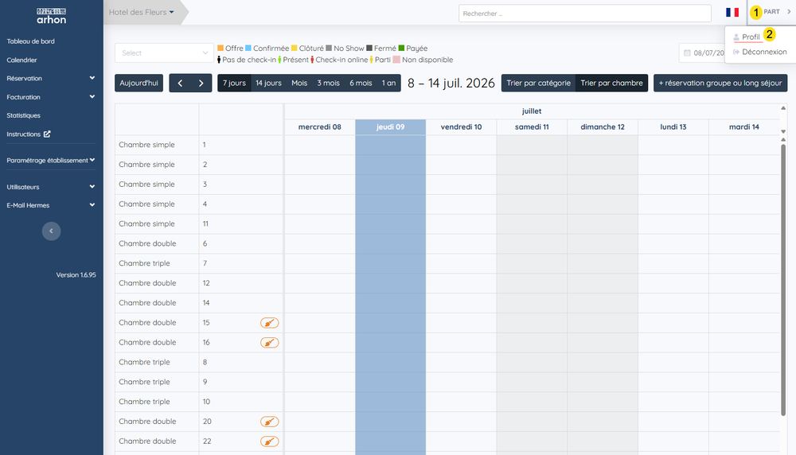796x455 pixels.
Task: Go to next week arrow
Action: click(x=201, y=84)
